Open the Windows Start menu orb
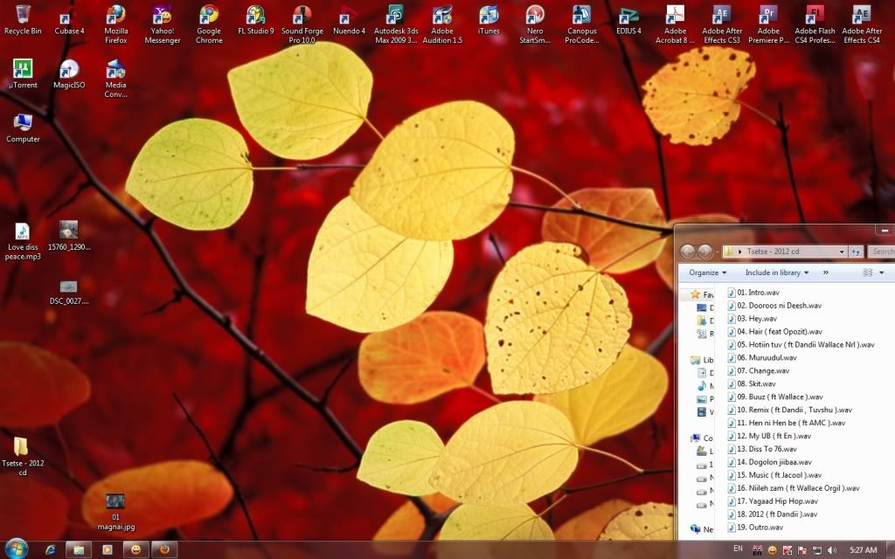 pyautogui.click(x=16, y=549)
